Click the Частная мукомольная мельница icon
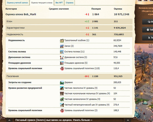Screen dimensions: 153x122 tap(62, 94)
